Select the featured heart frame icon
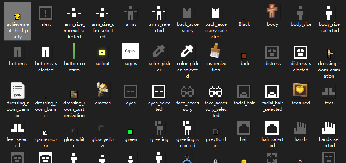Image resolution: width=346 pixels, height=163 pixels. [x=301, y=90]
